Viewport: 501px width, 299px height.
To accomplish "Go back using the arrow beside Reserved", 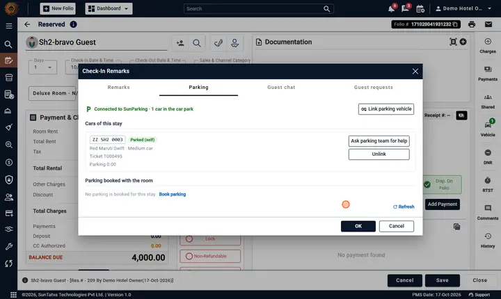I will tap(27, 24).
